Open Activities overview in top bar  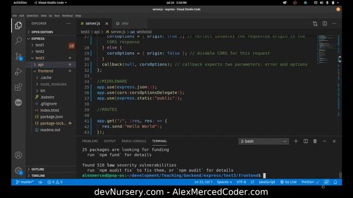[20, 3]
